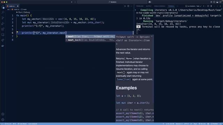Click the run iterators task terminal label

click(x=193, y=6)
